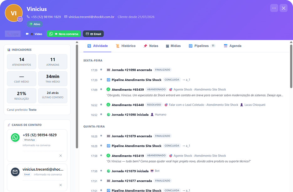Viewport: 293px width, 192px height.
Task: Open Jornada #21079 encerrada entry
Action: [x=131, y=136]
